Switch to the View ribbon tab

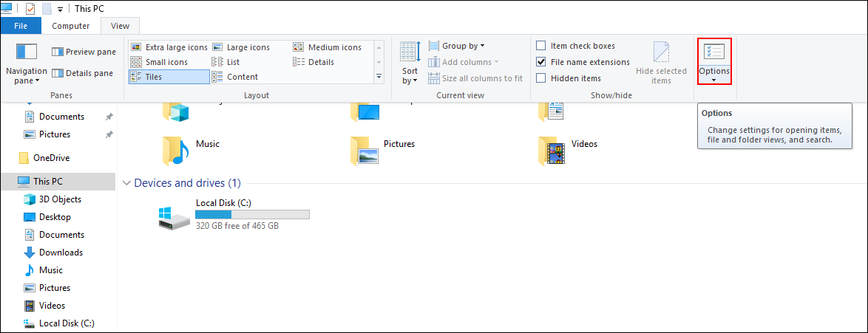click(120, 25)
